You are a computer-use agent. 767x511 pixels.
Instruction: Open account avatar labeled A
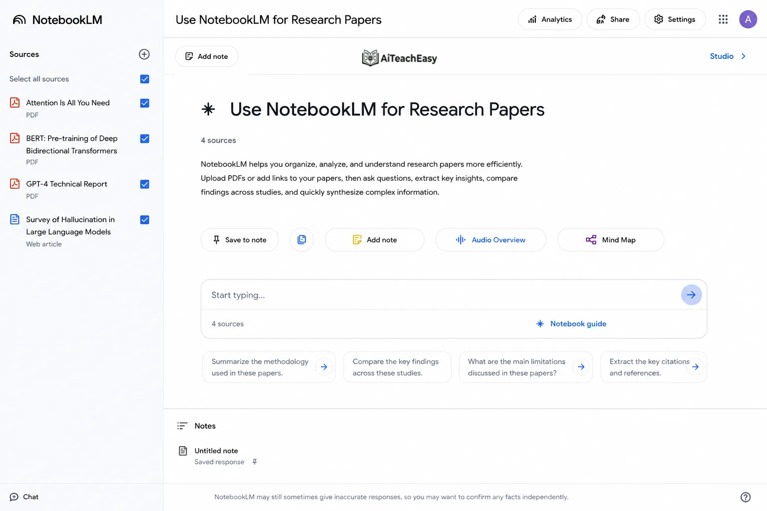[x=748, y=19]
